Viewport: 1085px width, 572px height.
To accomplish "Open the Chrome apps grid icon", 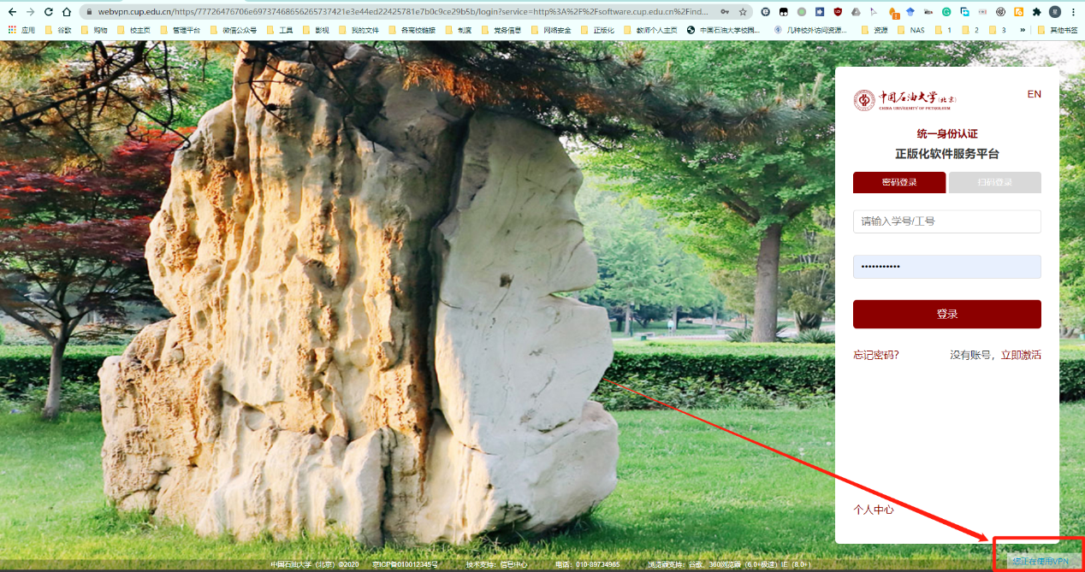I will point(12,30).
